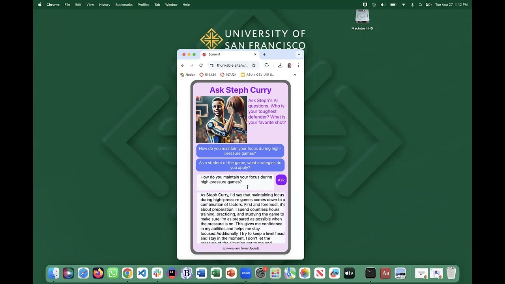Click the Steph Curry AI image

[x=221, y=120]
